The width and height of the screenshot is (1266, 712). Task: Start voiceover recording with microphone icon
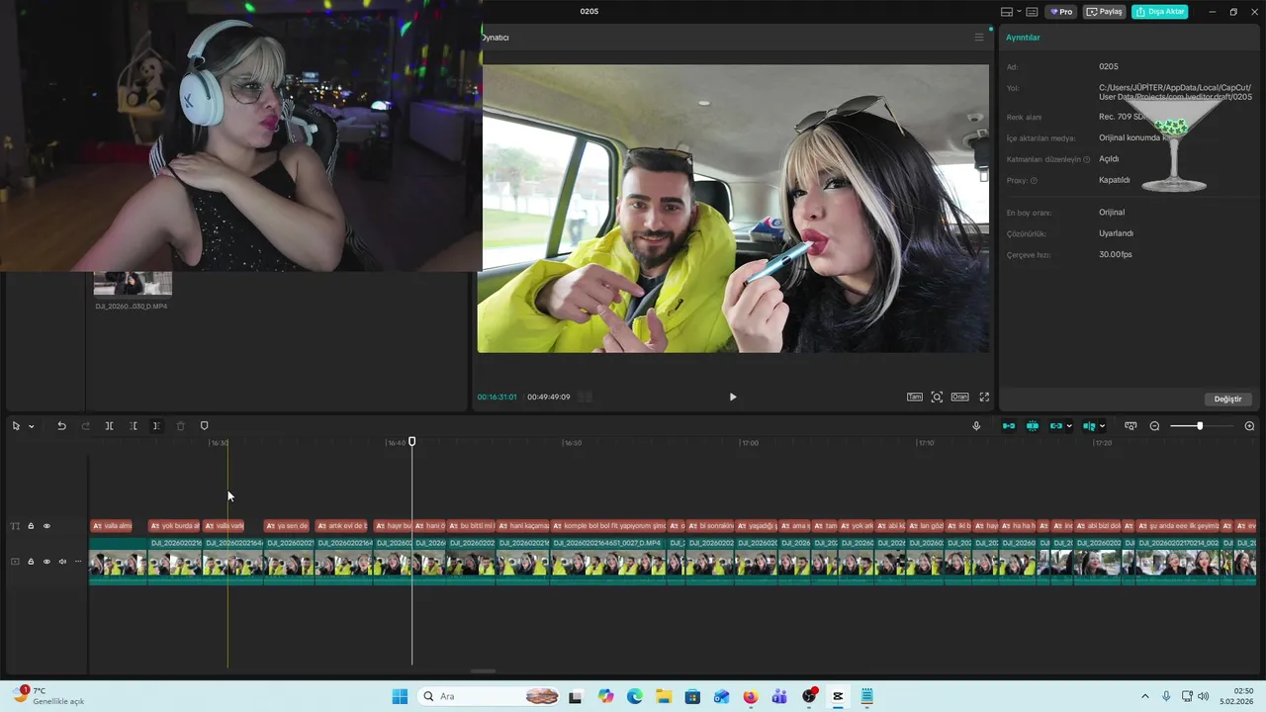pos(976,426)
